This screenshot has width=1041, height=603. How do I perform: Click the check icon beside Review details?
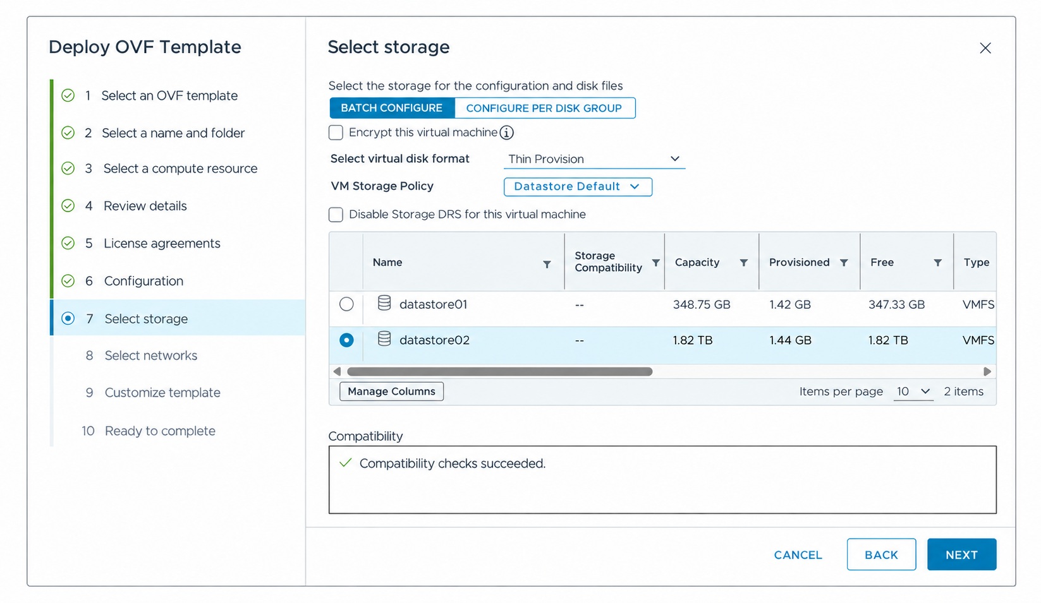pos(68,206)
